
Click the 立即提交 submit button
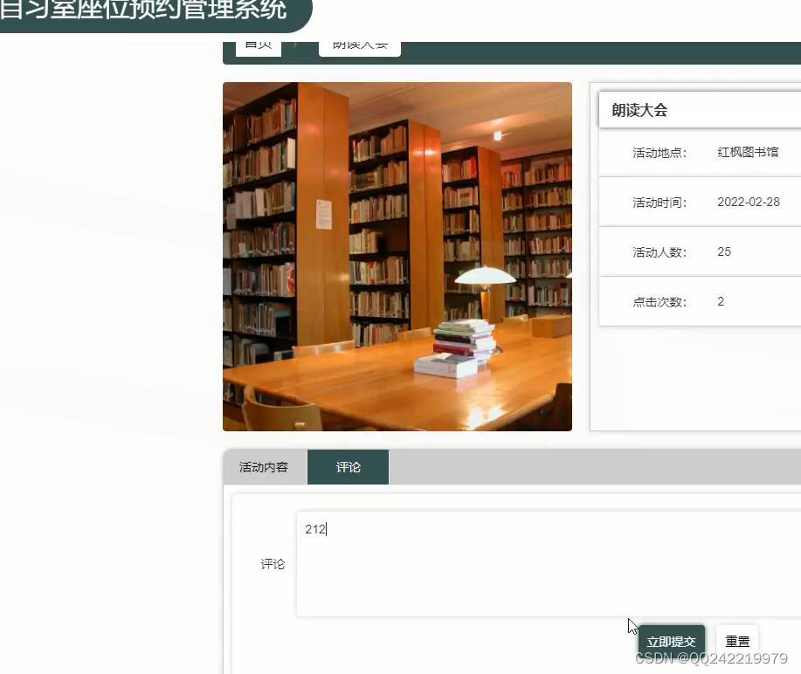[x=670, y=640]
